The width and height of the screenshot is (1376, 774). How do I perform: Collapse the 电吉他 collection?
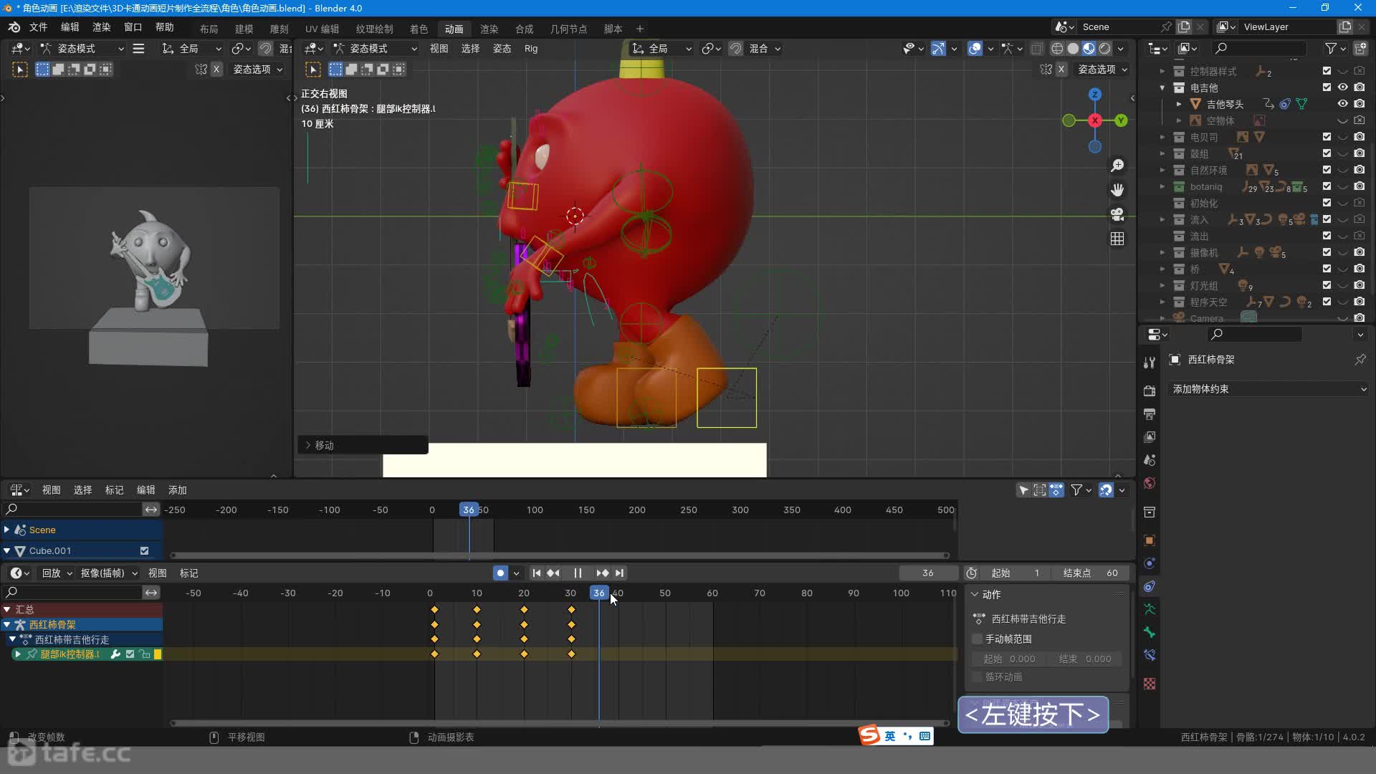1162,87
